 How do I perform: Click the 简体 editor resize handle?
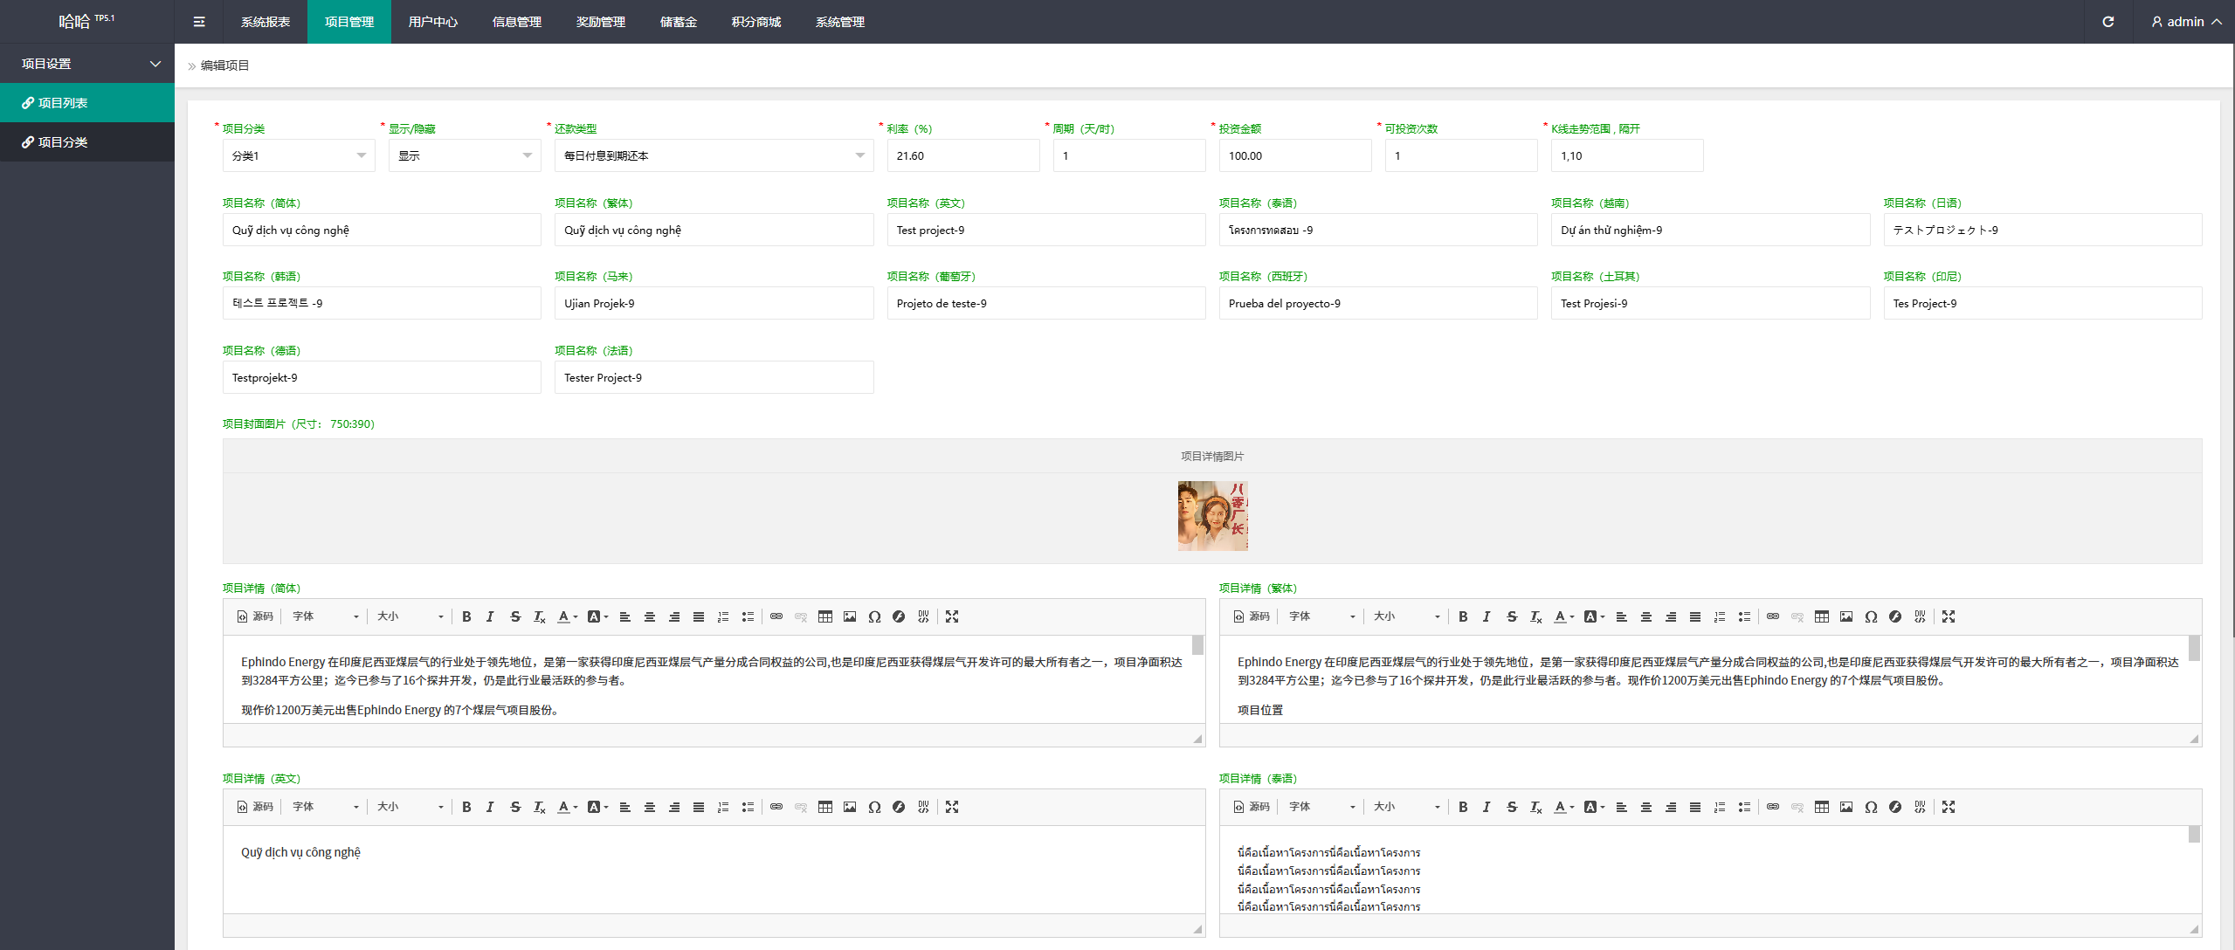point(1197,739)
